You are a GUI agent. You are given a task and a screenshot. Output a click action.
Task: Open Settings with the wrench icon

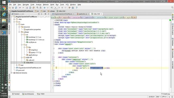click(70, 8)
